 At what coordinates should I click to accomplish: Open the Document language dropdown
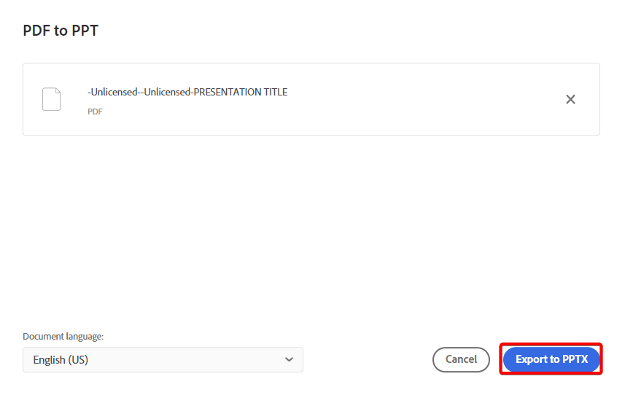(163, 359)
